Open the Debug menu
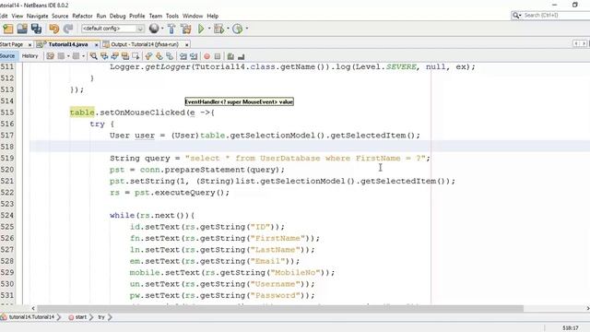Viewport: 590px width, 332px height. point(117,16)
